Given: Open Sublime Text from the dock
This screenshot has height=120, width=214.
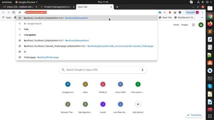Looking at the screenshot, I should point(210,32).
